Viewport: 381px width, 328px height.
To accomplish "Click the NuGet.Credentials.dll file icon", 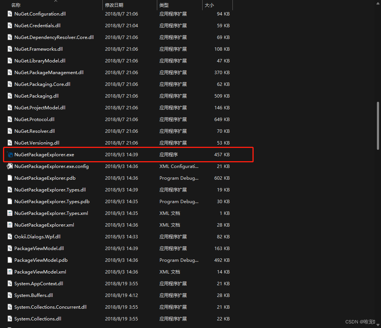I will [x=10, y=25].
